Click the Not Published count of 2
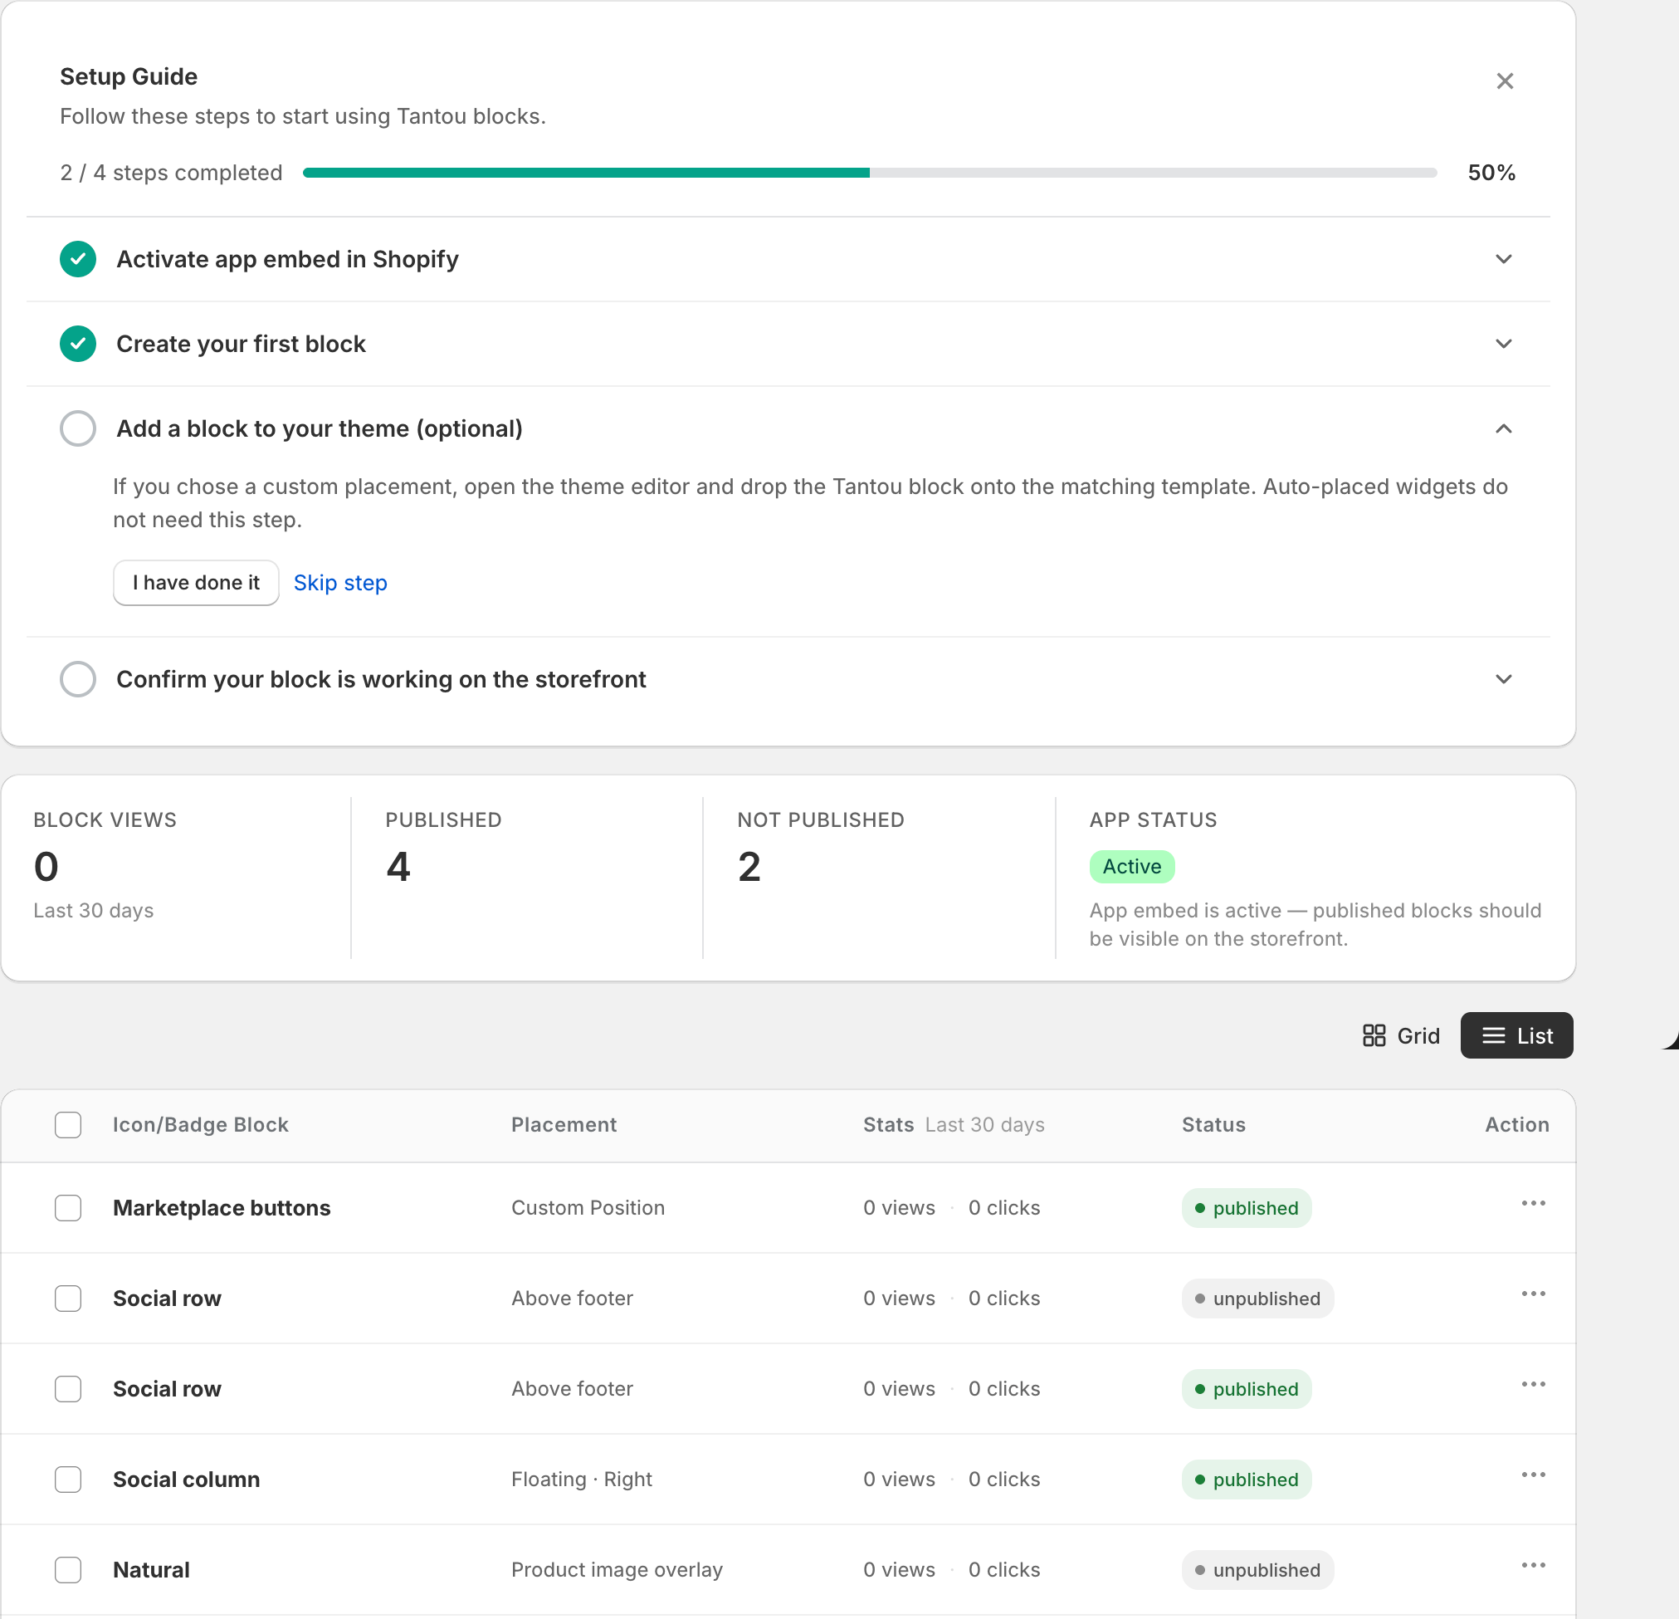 point(749,867)
